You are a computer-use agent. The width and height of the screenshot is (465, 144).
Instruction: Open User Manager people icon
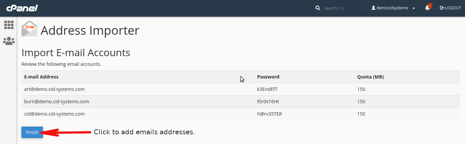(9, 41)
